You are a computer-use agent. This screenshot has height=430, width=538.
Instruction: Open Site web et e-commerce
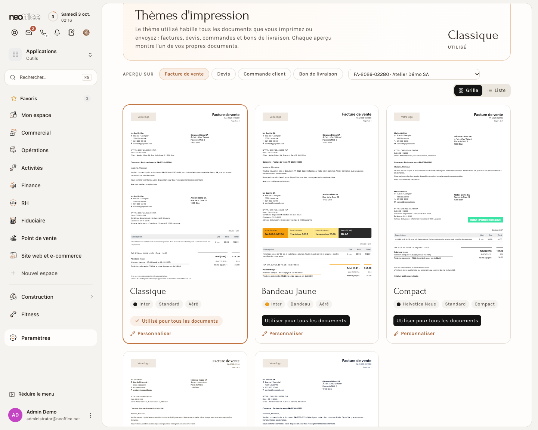[x=51, y=256]
